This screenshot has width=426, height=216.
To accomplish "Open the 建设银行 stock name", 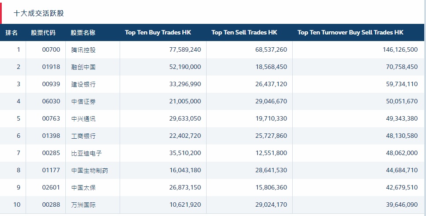I will pos(83,84).
